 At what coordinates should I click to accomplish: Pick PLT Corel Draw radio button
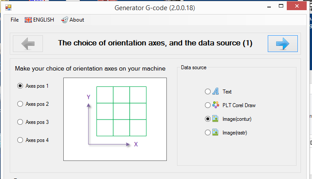tap(208, 105)
